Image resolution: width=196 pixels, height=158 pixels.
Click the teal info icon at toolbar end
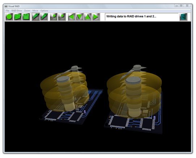click(183, 17)
